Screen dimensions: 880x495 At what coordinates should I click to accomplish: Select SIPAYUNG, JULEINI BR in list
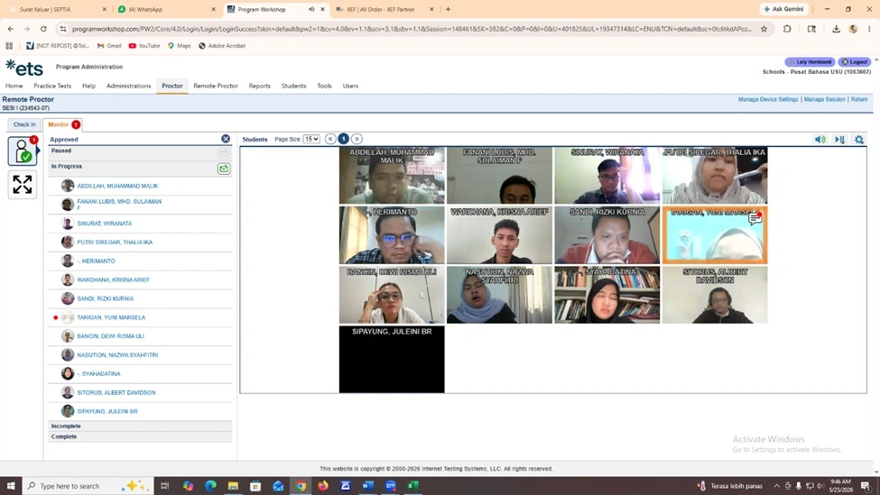click(107, 411)
